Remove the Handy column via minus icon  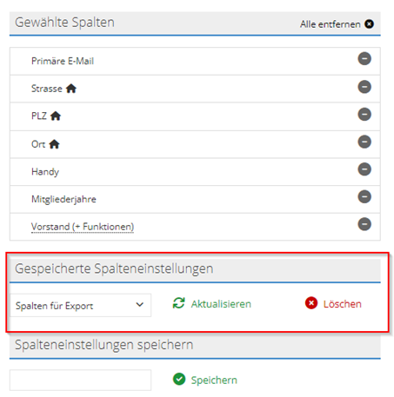click(x=364, y=169)
